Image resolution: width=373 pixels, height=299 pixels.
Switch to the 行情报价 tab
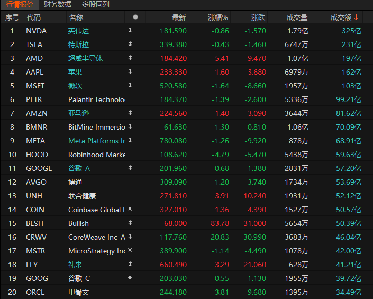tap(20, 5)
